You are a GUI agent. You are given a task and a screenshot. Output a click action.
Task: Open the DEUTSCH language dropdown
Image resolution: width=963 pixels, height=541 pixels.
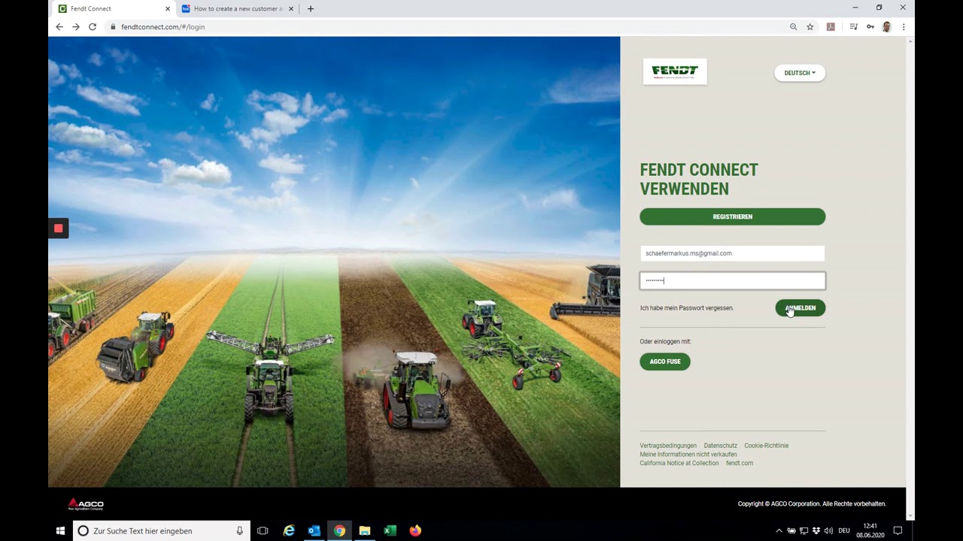pyautogui.click(x=800, y=73)
